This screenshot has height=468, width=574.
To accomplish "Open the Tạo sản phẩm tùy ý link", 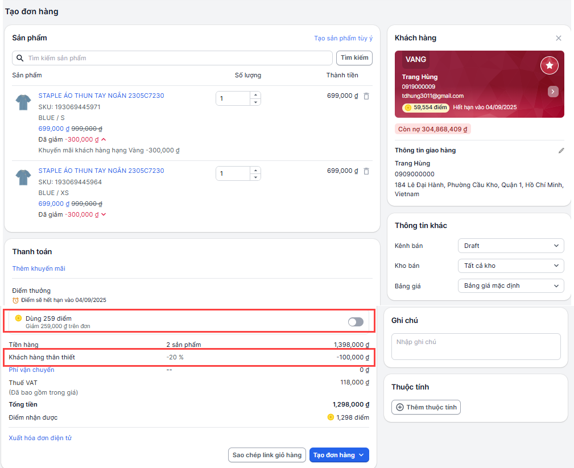I will tap(343, 38).
